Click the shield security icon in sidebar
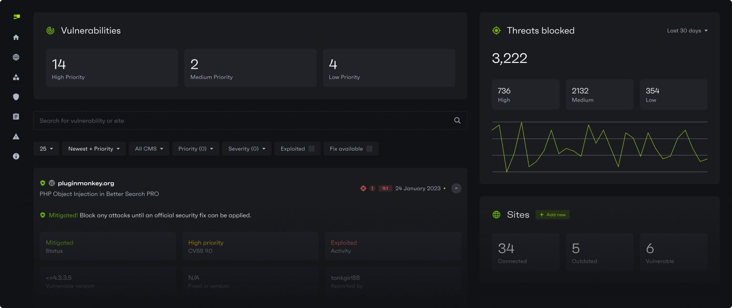The image size is (732, 308). [16, 96]
